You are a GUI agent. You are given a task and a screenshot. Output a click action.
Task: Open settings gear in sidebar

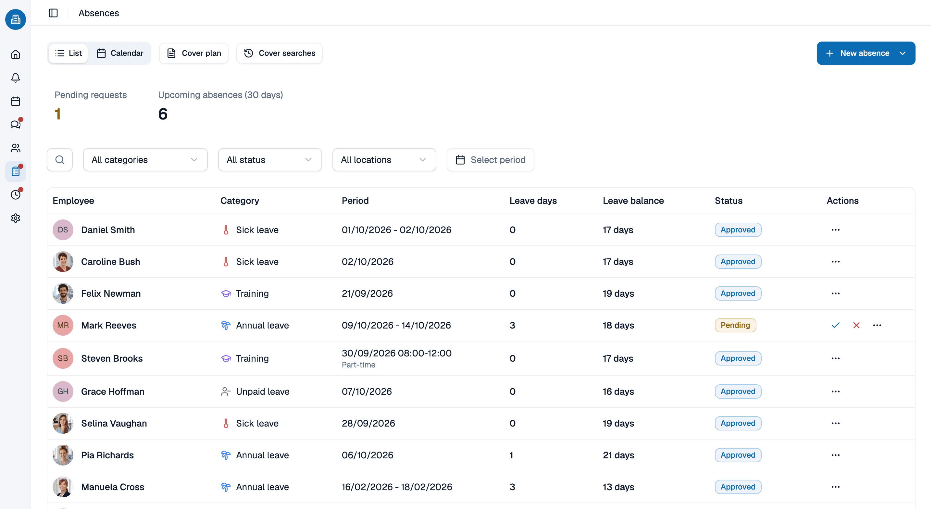coord(16,218)
